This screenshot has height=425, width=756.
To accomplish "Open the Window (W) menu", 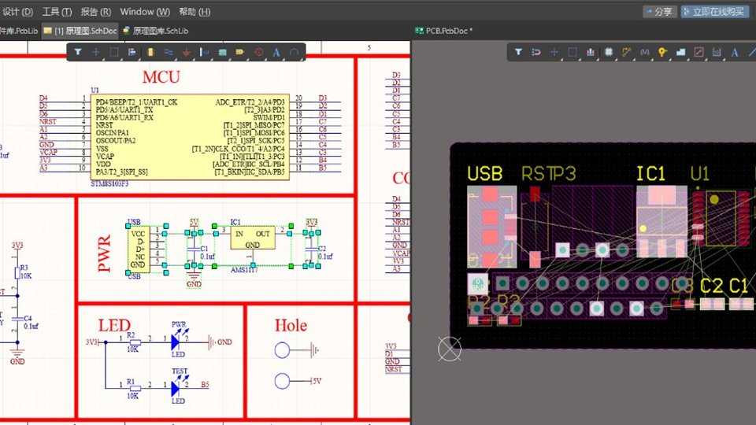I will (145, 12).
